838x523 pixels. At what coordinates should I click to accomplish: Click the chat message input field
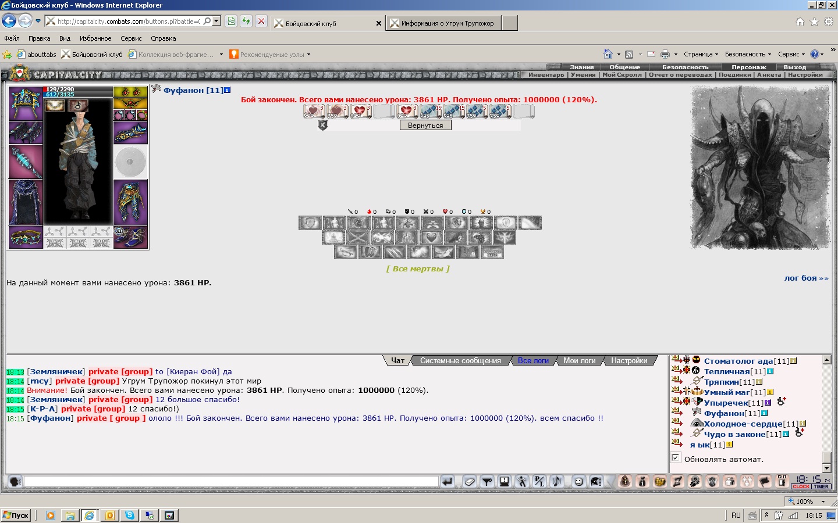pyautogui.click(x=231, y=481)
